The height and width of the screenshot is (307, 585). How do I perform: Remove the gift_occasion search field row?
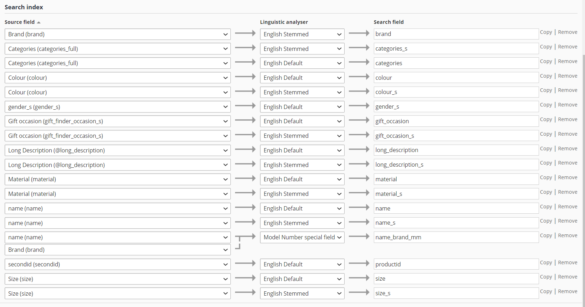(568, 119)
